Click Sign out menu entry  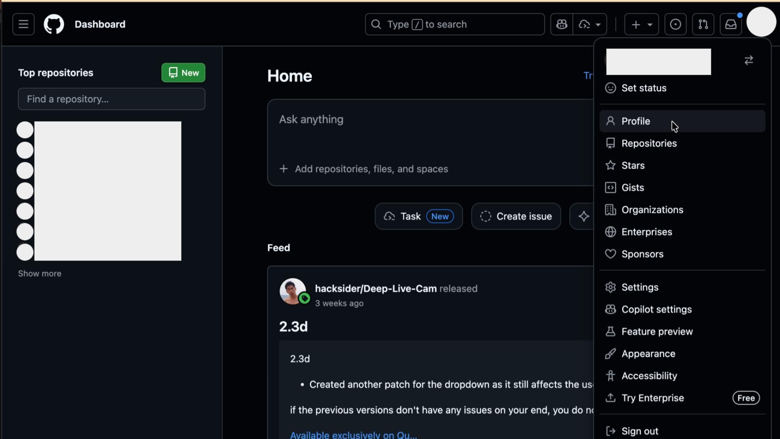coord(639,431)
